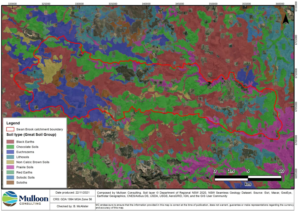Click the Euchrozems color swatch

[10, 152]
